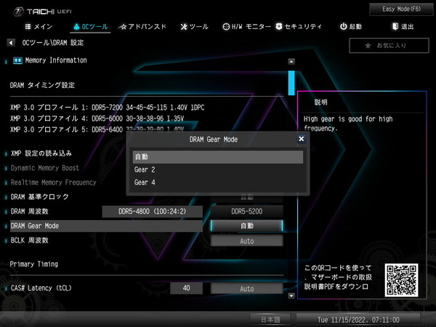Select 自動 in the DRAM Gear Mode list
The image size is (436, 327).
point(218,157)
